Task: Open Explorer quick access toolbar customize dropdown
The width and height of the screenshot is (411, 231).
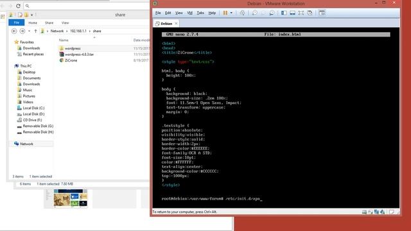Action: (31, 15)
